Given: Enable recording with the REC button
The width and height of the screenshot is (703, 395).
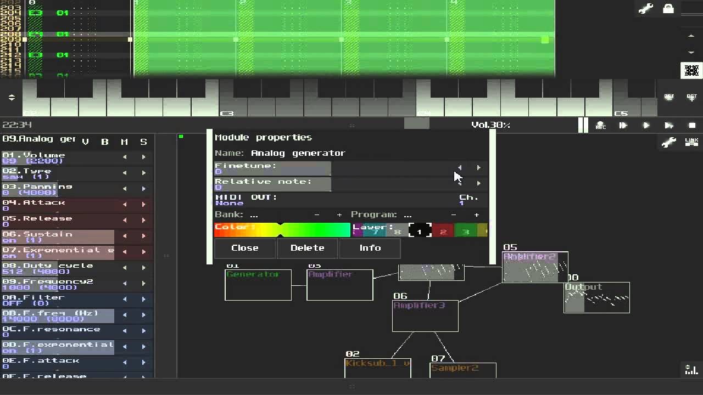Looking at the screenshot, I should coord(600,126).
